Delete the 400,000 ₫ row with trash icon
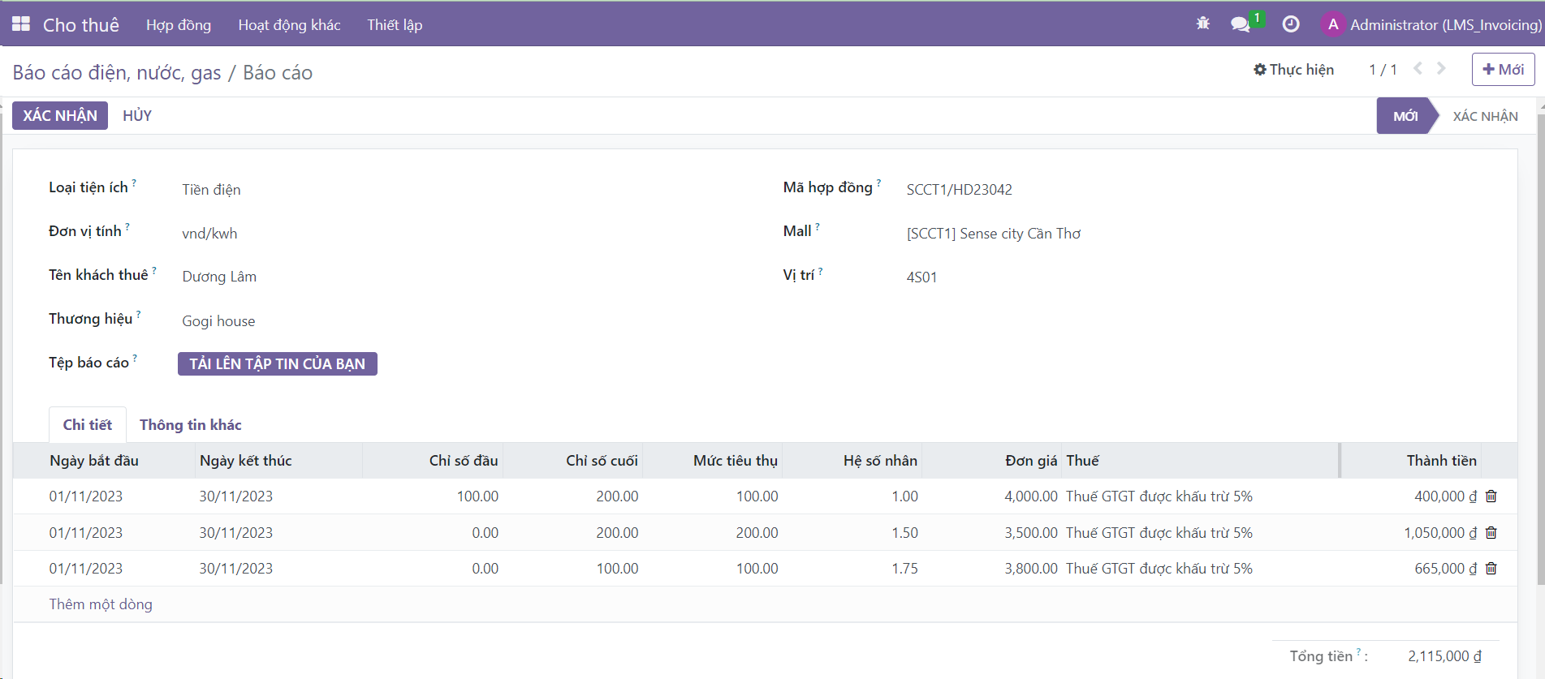Image resolution: width=1545 pixels, height=679 pixels. pos(1491,496)
